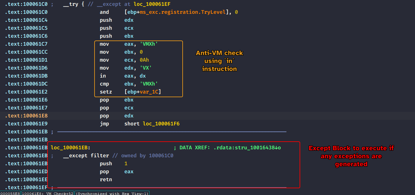Click the loc_100061F6 jump target operand
Screen dimensions: 415x195
coord(161,124)
